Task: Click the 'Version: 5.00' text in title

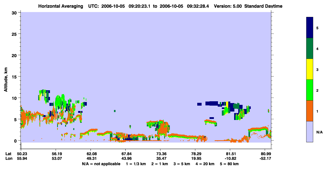Action: pyautogui.click(x=228, y=6)
